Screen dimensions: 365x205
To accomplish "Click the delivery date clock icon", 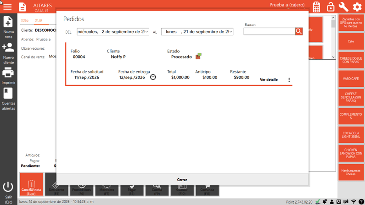I will coord(153,77).
